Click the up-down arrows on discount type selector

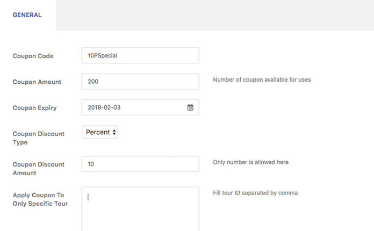pyautogui.click(x=114, y=132)
